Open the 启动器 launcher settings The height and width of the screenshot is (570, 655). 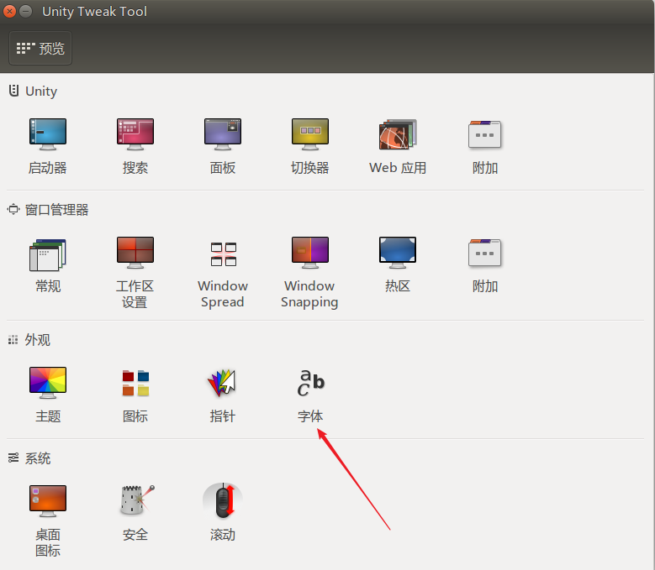click(x=48, y=146)
